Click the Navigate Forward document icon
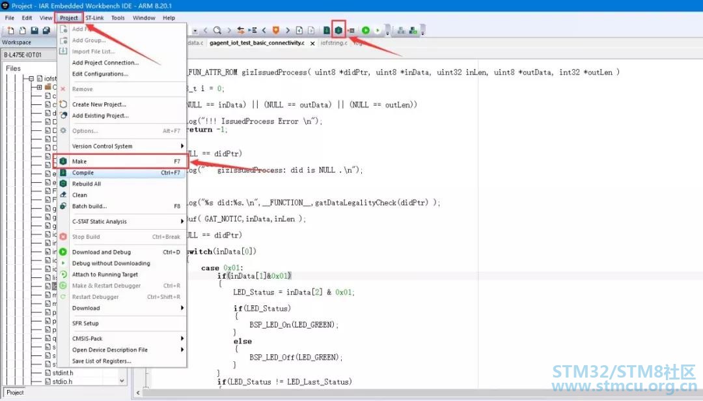 coord(310,31)
